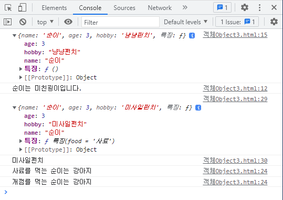Focus the Filter input field

tap(120, 22)
